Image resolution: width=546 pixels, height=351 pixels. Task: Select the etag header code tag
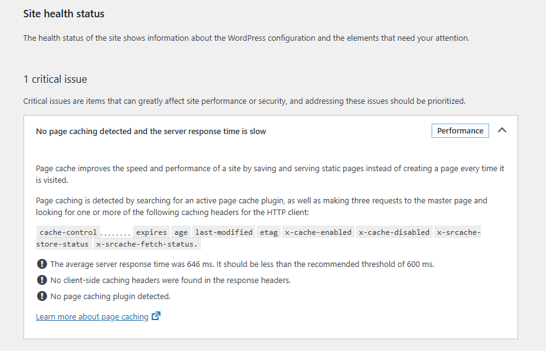pyautogui.click(x=269, y=232)
